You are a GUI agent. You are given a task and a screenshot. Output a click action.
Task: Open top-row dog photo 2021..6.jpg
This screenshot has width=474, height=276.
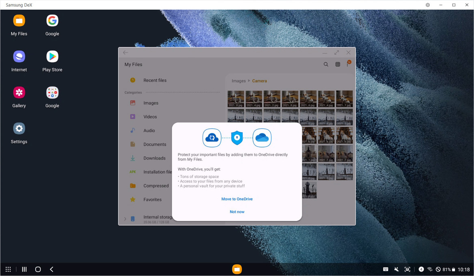308,99
